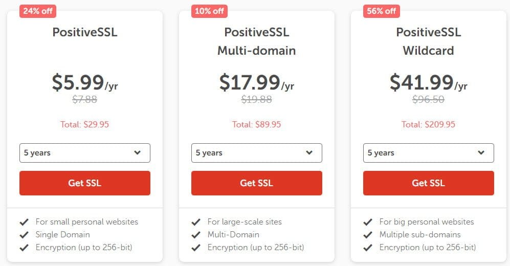Get SSL for PositiveSSL Multi-domain

(257, 183)
